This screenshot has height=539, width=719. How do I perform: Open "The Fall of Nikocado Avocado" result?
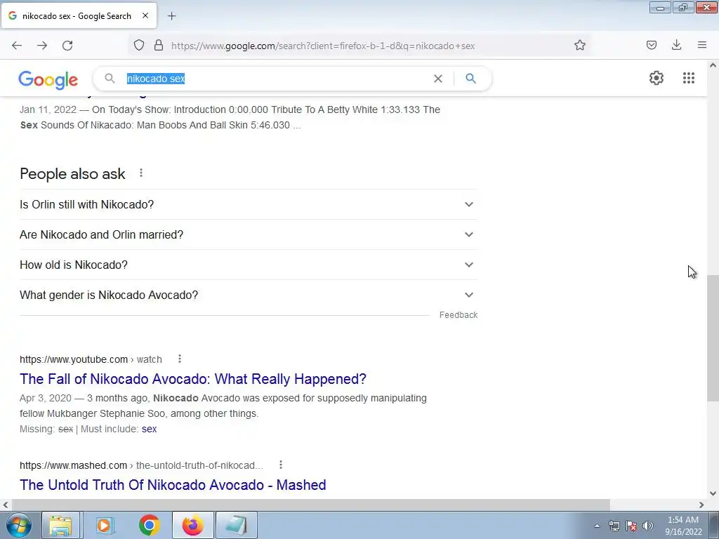(x=193, y=379)
